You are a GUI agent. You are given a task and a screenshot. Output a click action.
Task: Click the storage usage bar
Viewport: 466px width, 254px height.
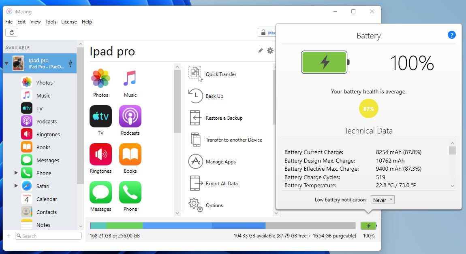(222, 226)
